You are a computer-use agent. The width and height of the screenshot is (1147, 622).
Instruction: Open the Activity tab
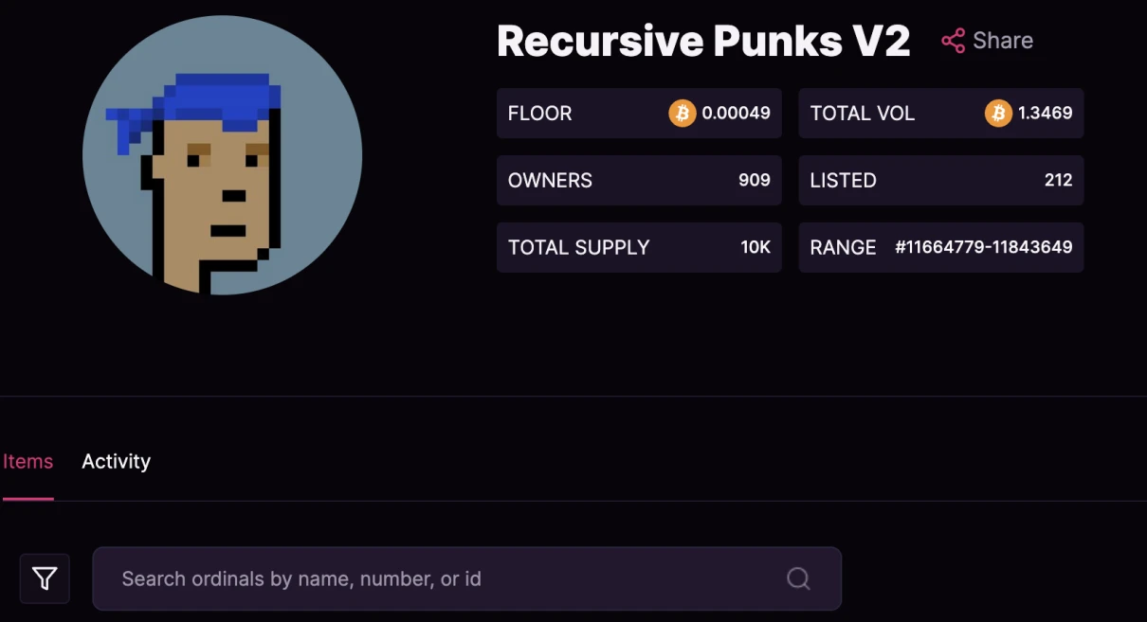tap(116, 462)
